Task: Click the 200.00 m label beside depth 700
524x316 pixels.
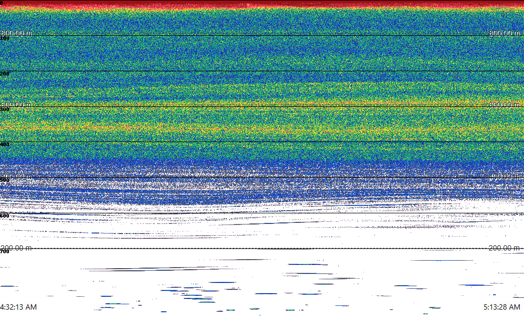Action: [16, 248]
